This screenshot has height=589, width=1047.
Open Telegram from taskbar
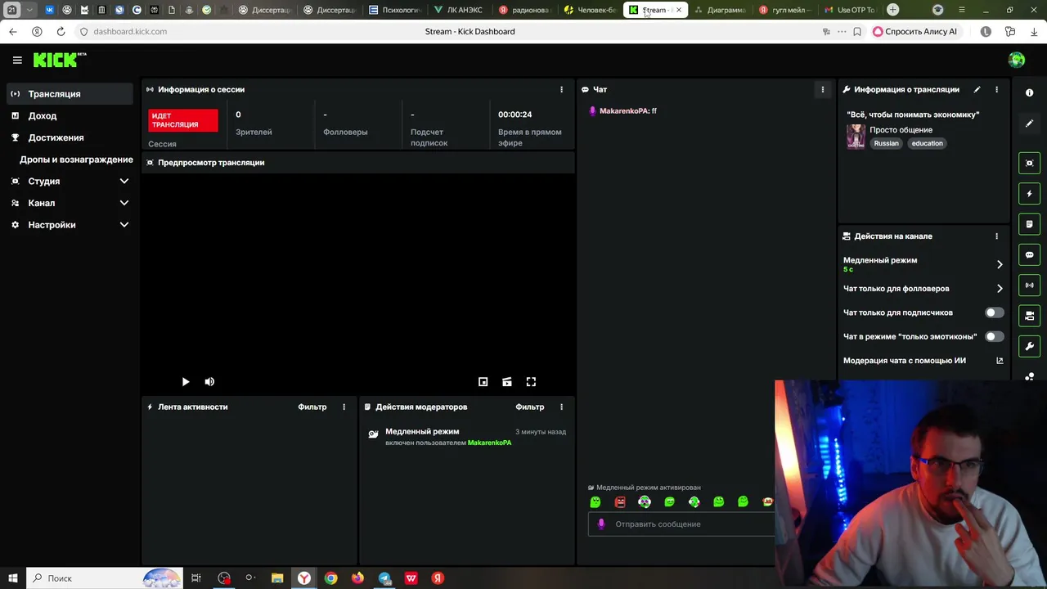[x=384, y=578]
